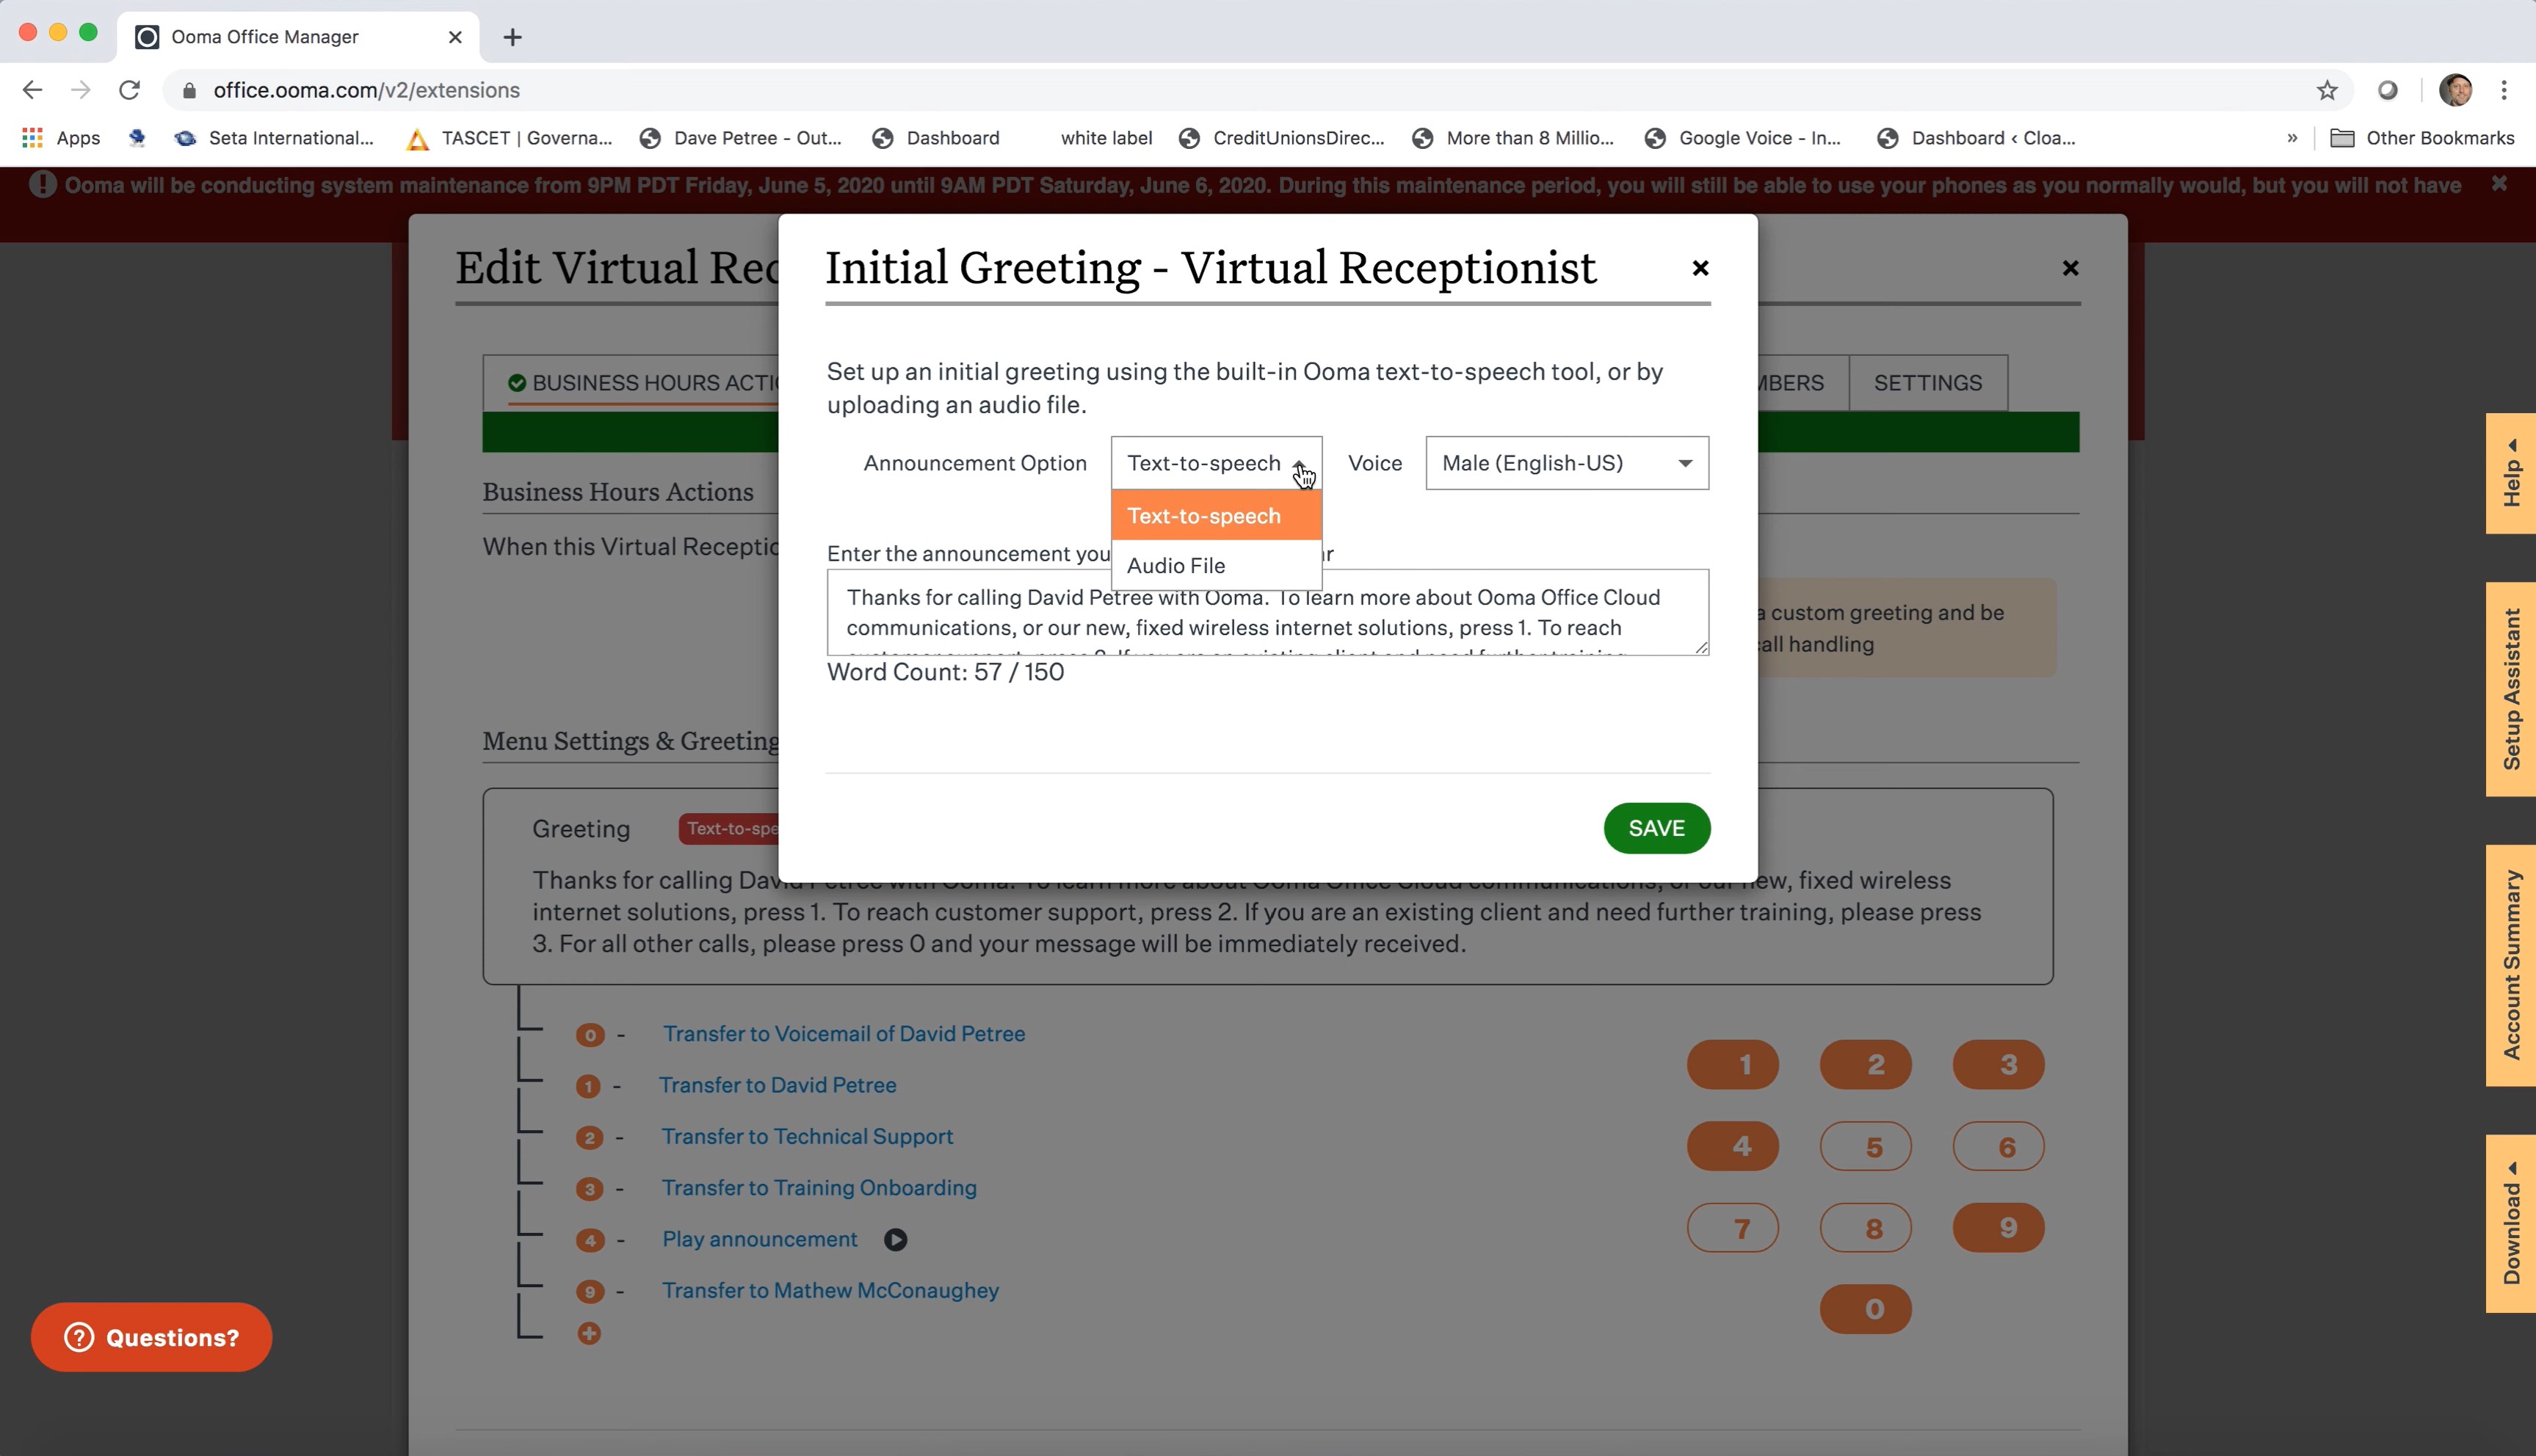Click the Download sidebar icon
The height and width of the screenshot is (1456, 2536).
tap(2510, 1228)
